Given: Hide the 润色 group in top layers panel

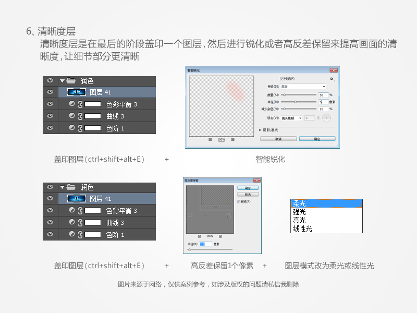Looking at the screenshot, I should (x=50, y=80).
